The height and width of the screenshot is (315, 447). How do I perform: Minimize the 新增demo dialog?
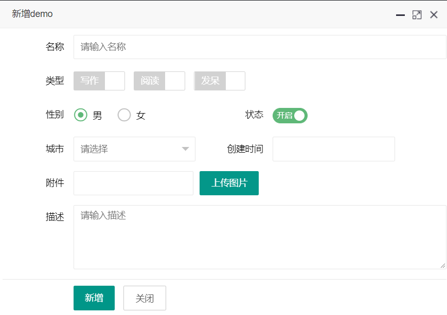pyautogui.click(x=400, y=15)
